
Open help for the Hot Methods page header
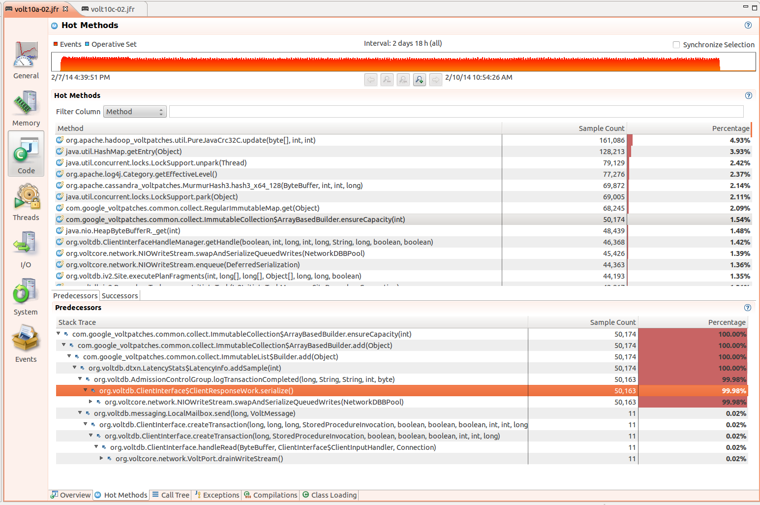748,25
